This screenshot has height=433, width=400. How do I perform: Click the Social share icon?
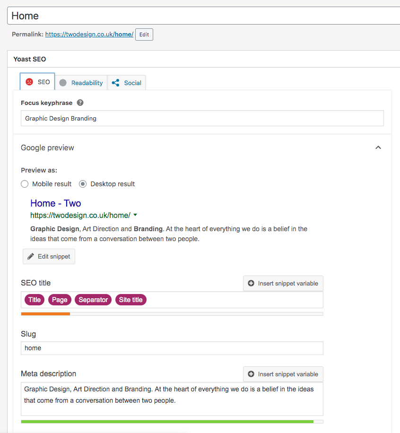click(115, 83)
